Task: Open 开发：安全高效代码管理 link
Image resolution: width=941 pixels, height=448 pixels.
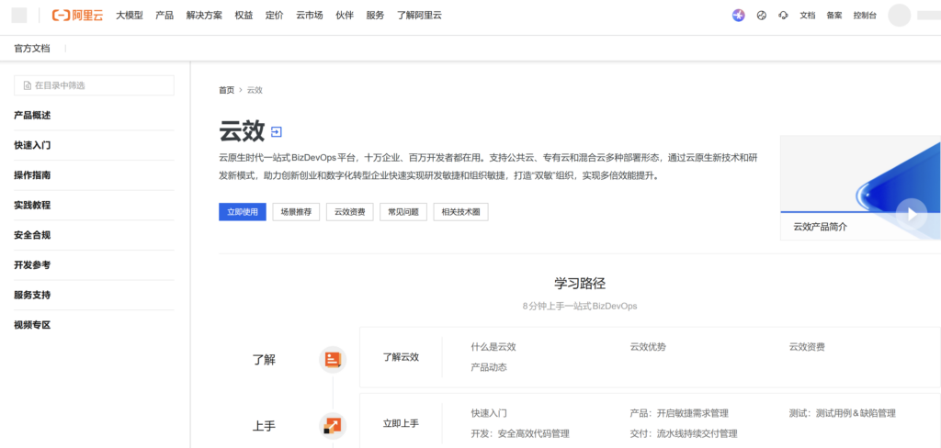Action: 520,433
